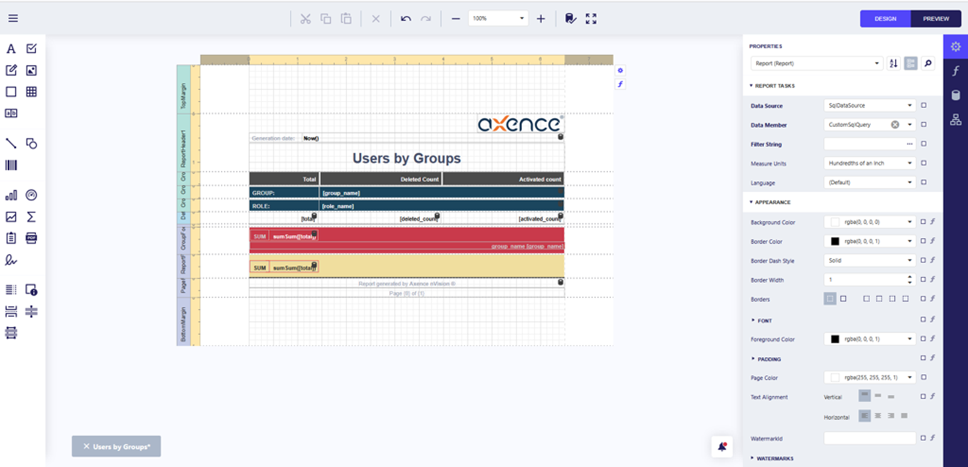This screenshot has height=467, width=968.
Task: Toggle the Data Source property marker
Action: pos(924,105)
